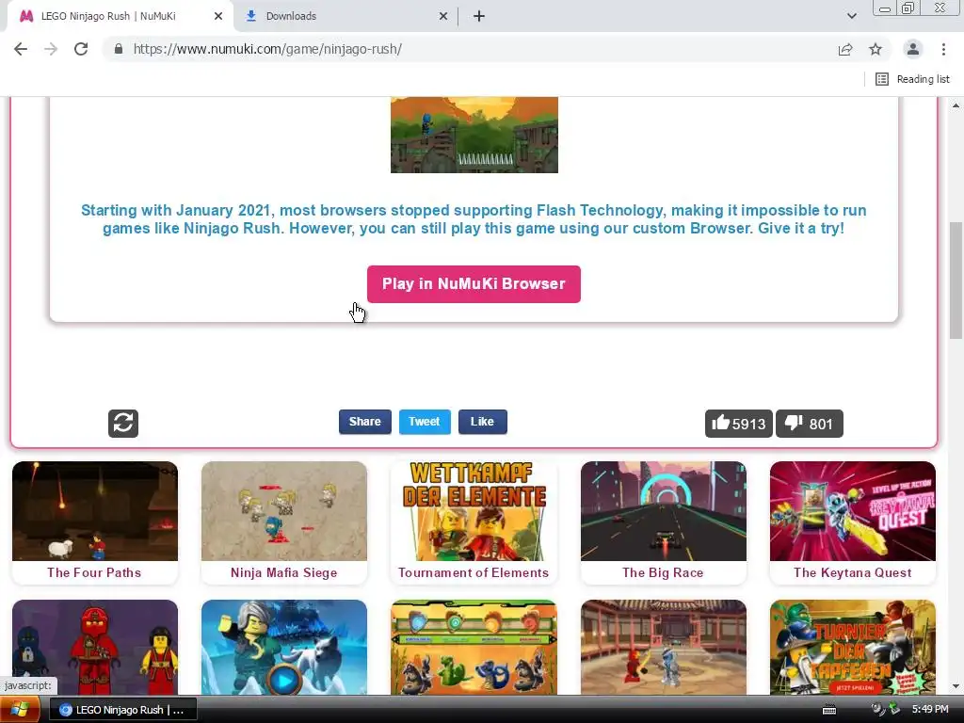Reload the game with the refresh icon button
The height and width of the screenshot is (723, 964).
tap(123, 423)
